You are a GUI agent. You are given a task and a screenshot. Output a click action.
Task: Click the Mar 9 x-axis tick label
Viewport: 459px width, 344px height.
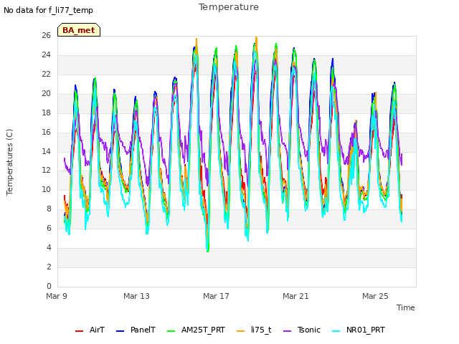57,296
